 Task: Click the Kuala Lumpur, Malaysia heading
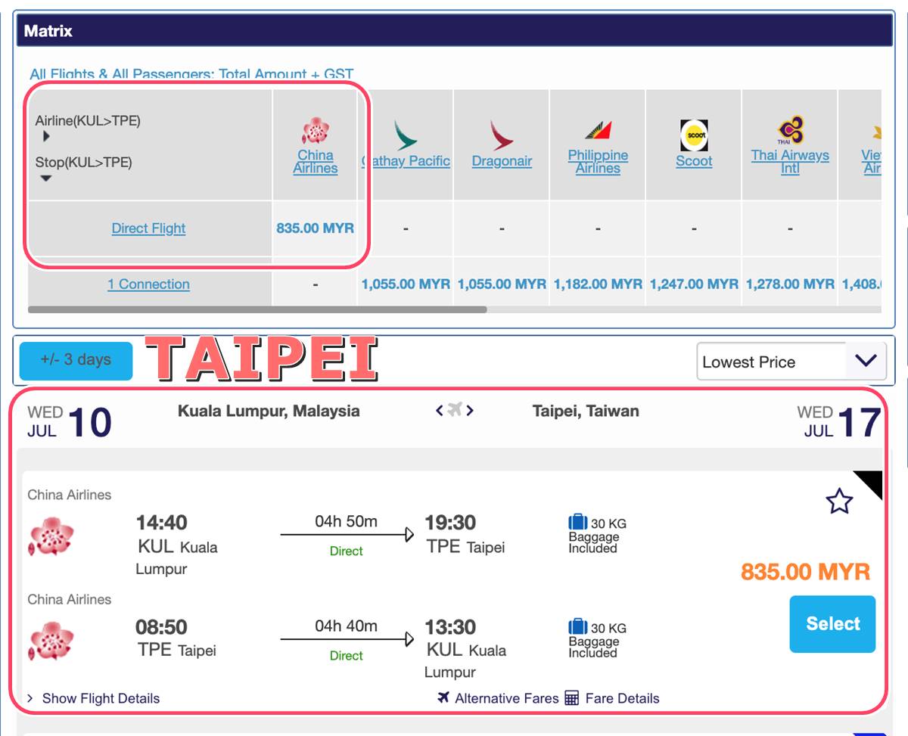pyautogui.click(x=269, y=411)
